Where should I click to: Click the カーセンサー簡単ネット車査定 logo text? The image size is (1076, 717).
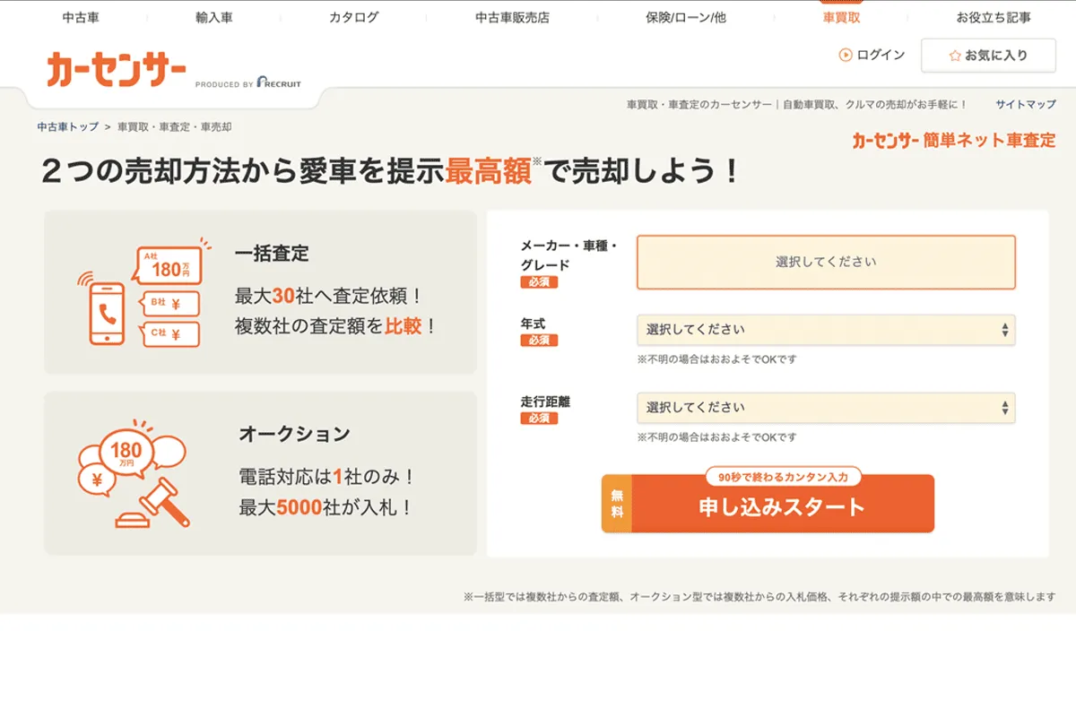pyautogui.click(x=954, y=141)
